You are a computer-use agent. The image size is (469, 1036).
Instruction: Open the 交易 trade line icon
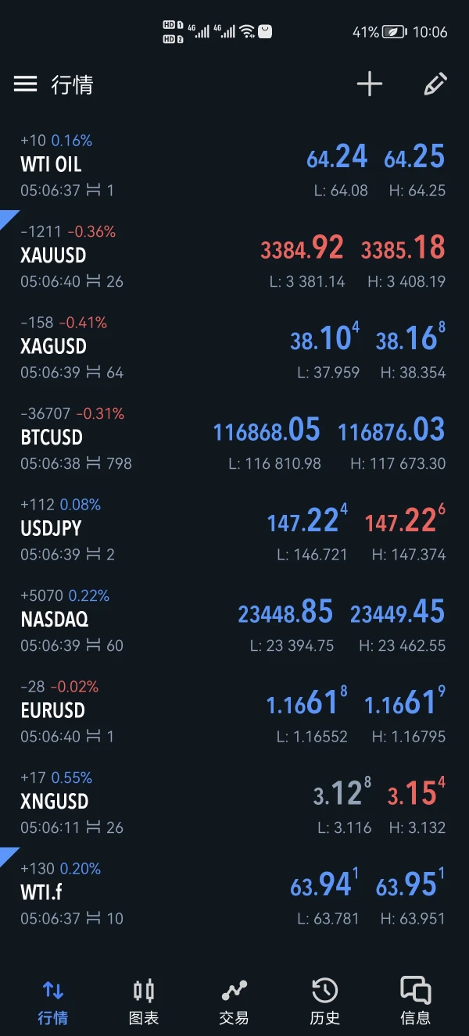click(x=234, y=991)
